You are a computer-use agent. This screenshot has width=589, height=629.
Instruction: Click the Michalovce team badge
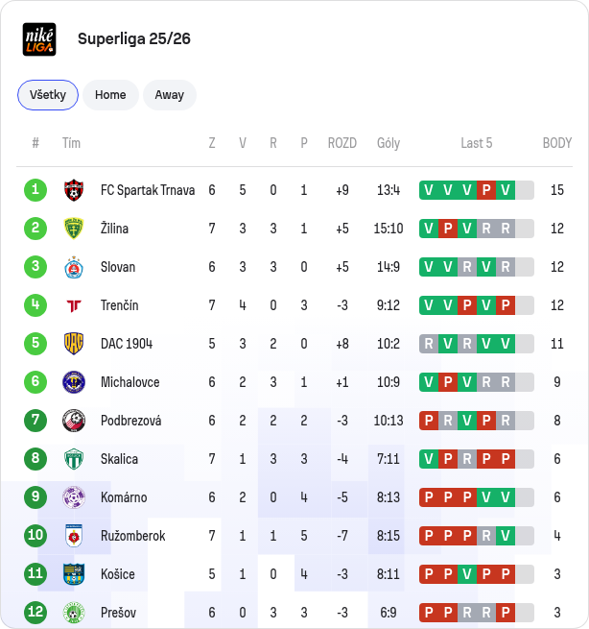click(x=74, y=382)
